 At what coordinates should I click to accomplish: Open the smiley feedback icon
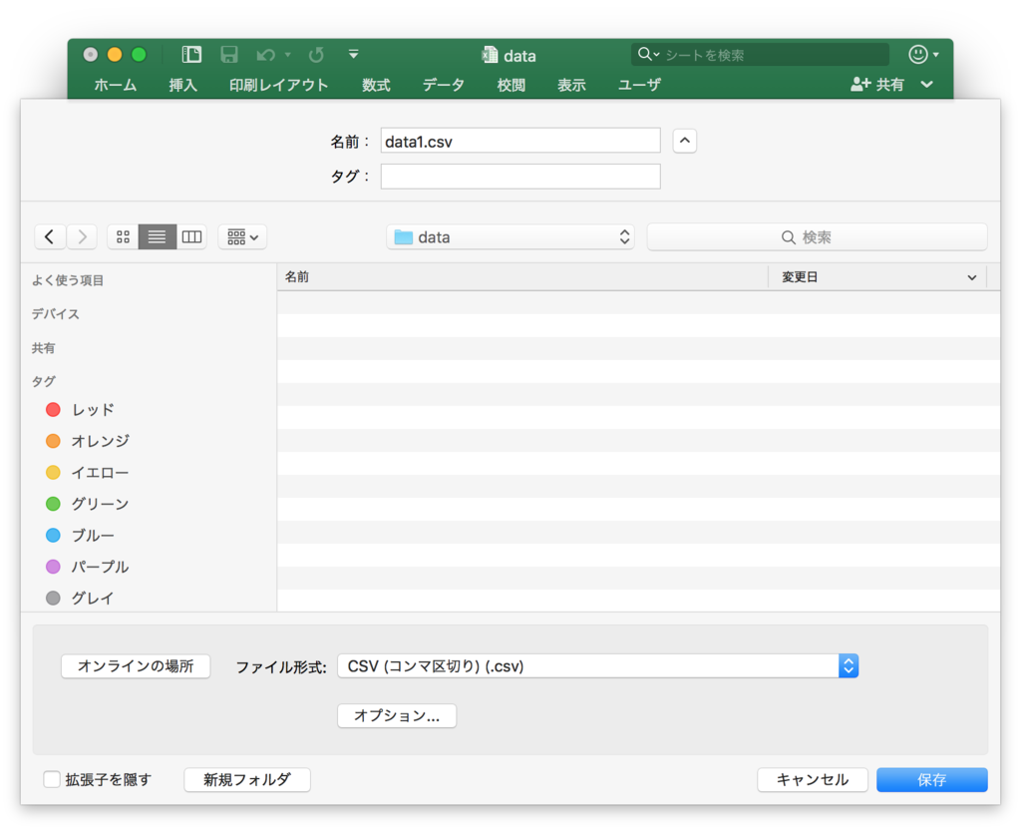click(918, 55)
